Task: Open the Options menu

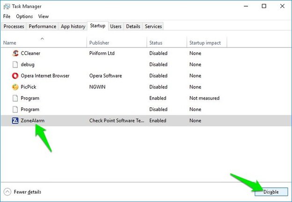Action: (x=24, y=16)
